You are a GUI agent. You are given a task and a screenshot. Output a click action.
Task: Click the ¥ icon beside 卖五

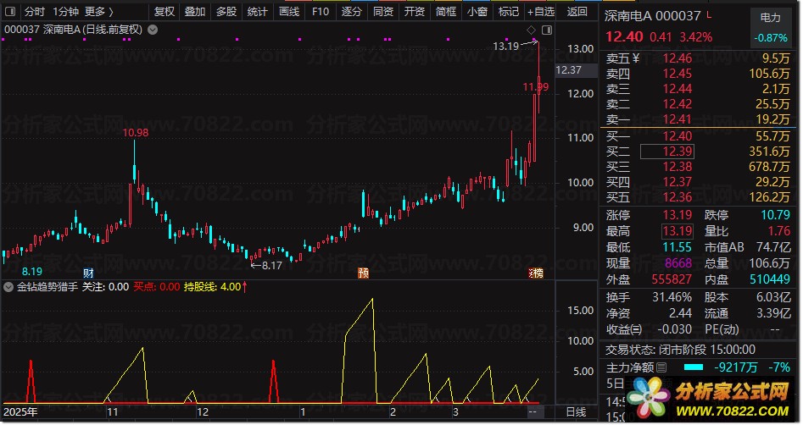coord(636,58)
